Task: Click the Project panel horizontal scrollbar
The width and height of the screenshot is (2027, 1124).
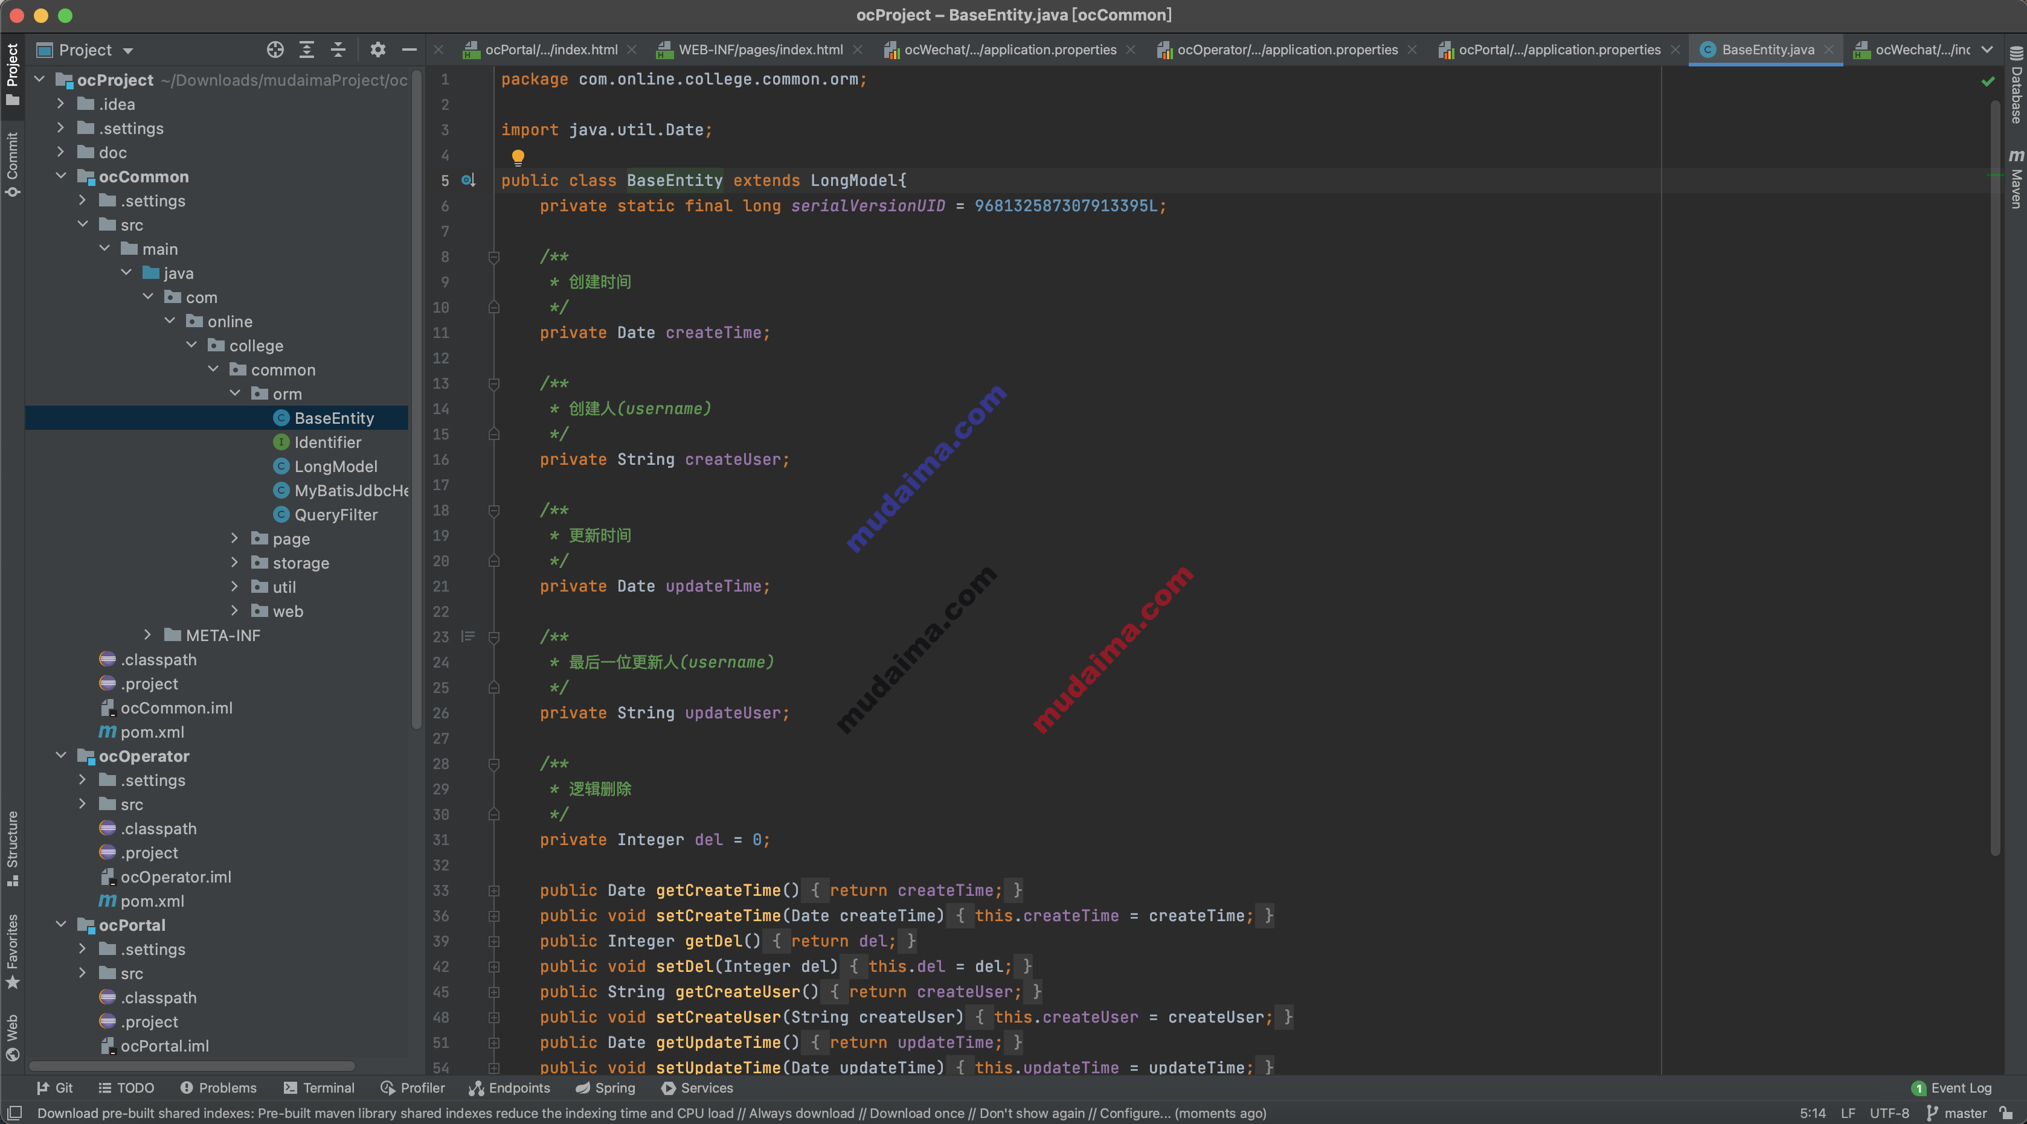Action: 192,1067
